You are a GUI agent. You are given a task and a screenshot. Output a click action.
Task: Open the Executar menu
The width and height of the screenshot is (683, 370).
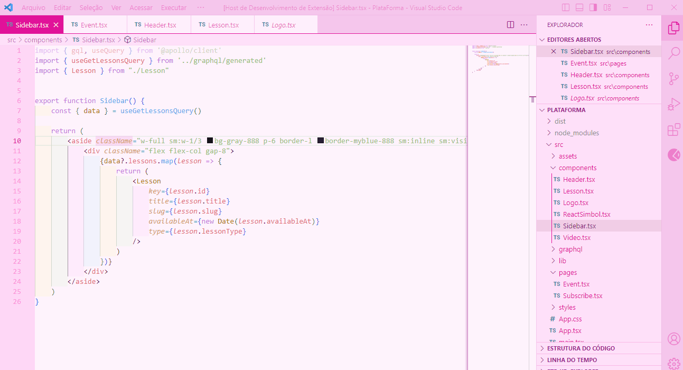click(x=174, y=7)
